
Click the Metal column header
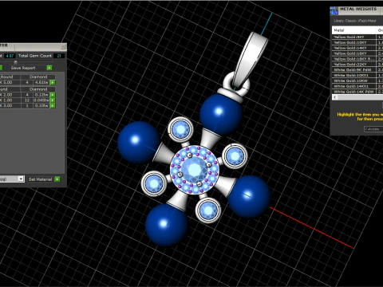click(353, 30)
